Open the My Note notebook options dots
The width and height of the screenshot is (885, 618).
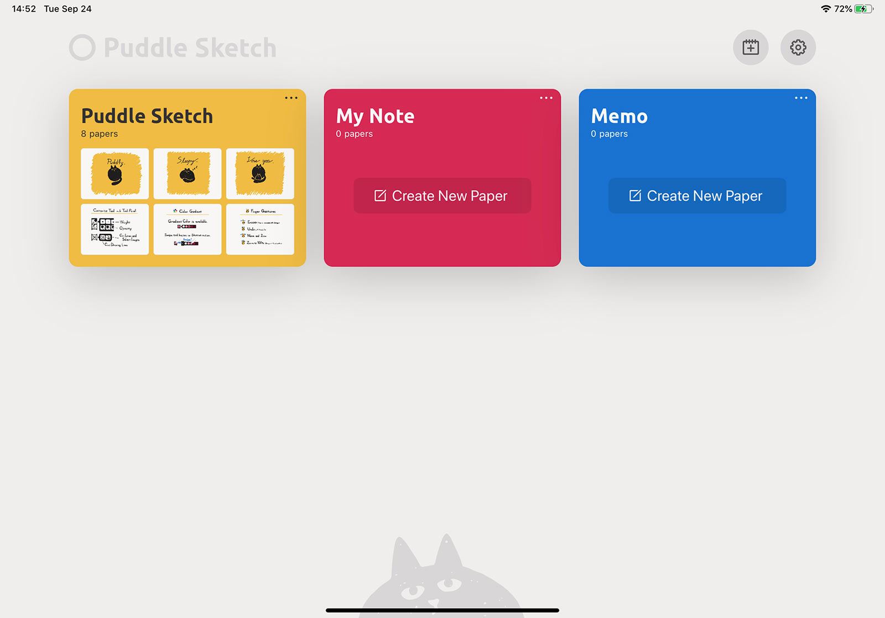tap(546, 98)
